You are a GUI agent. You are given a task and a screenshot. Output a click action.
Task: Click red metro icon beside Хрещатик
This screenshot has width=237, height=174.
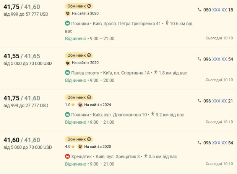(x=67, y=156)
